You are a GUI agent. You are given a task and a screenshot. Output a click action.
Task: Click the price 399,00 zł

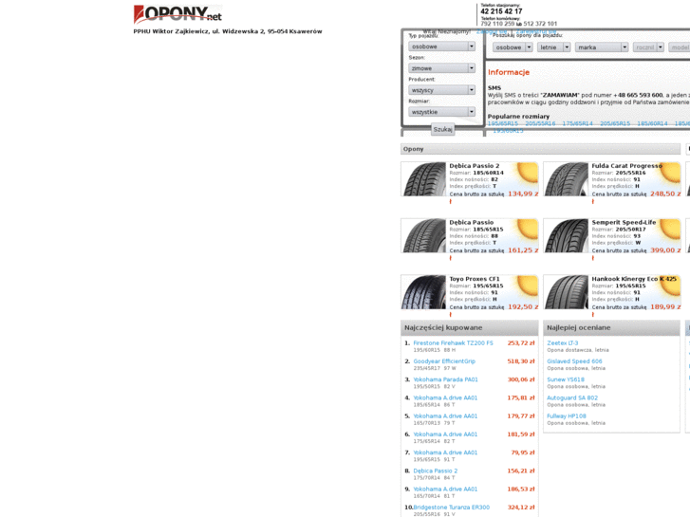[x=665, y=249]
